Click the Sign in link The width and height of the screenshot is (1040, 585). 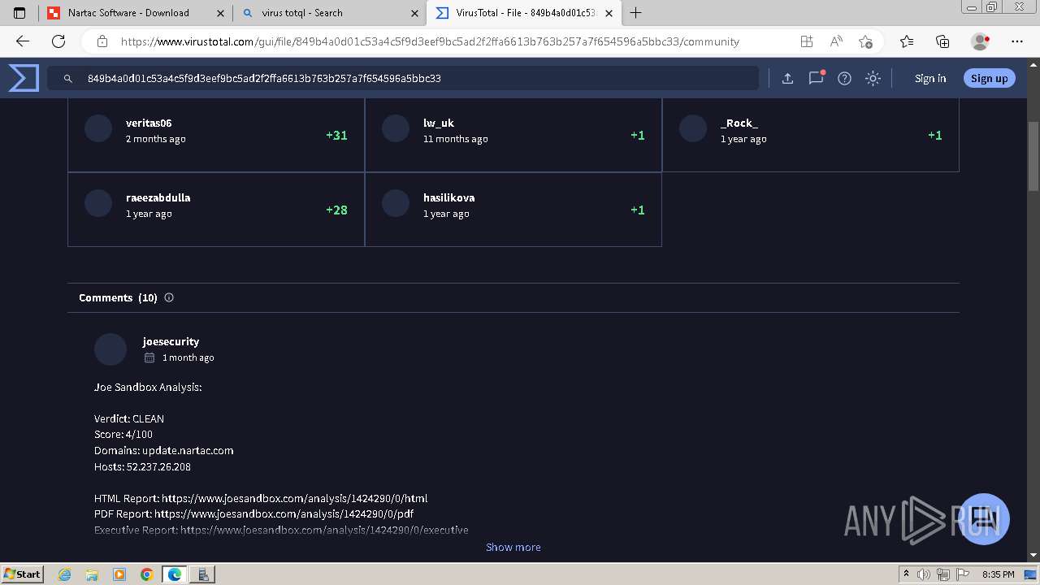click(x=930, y=79)
